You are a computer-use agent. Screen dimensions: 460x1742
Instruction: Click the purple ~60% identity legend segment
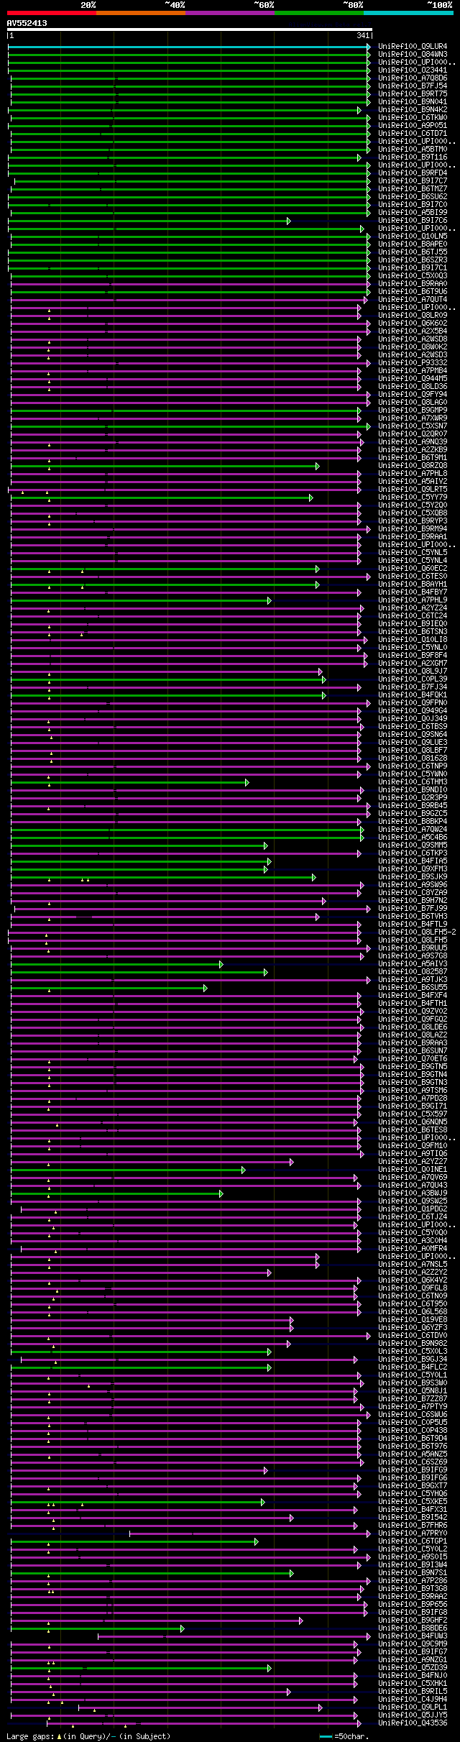pyautogui.click(x=230, y=13)
